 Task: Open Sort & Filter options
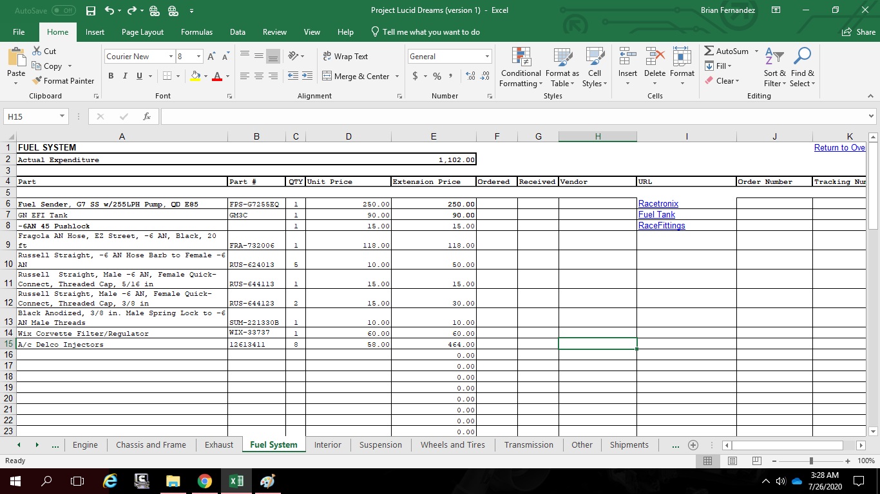(x=775, y=68)
